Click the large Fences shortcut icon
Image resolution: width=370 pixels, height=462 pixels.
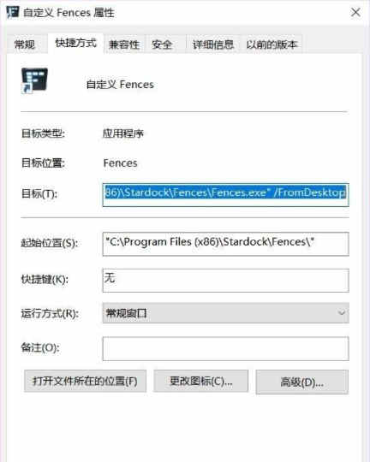[34, 80]
